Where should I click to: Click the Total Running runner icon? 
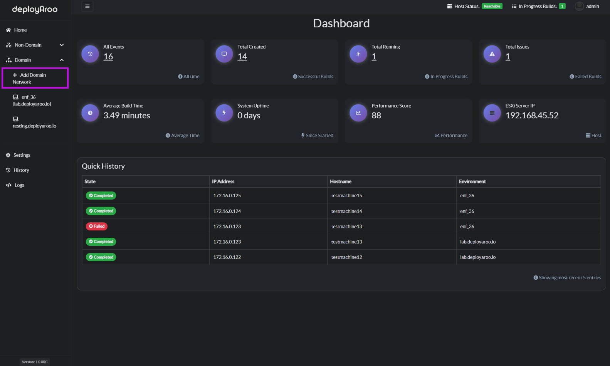pos(358,54)
